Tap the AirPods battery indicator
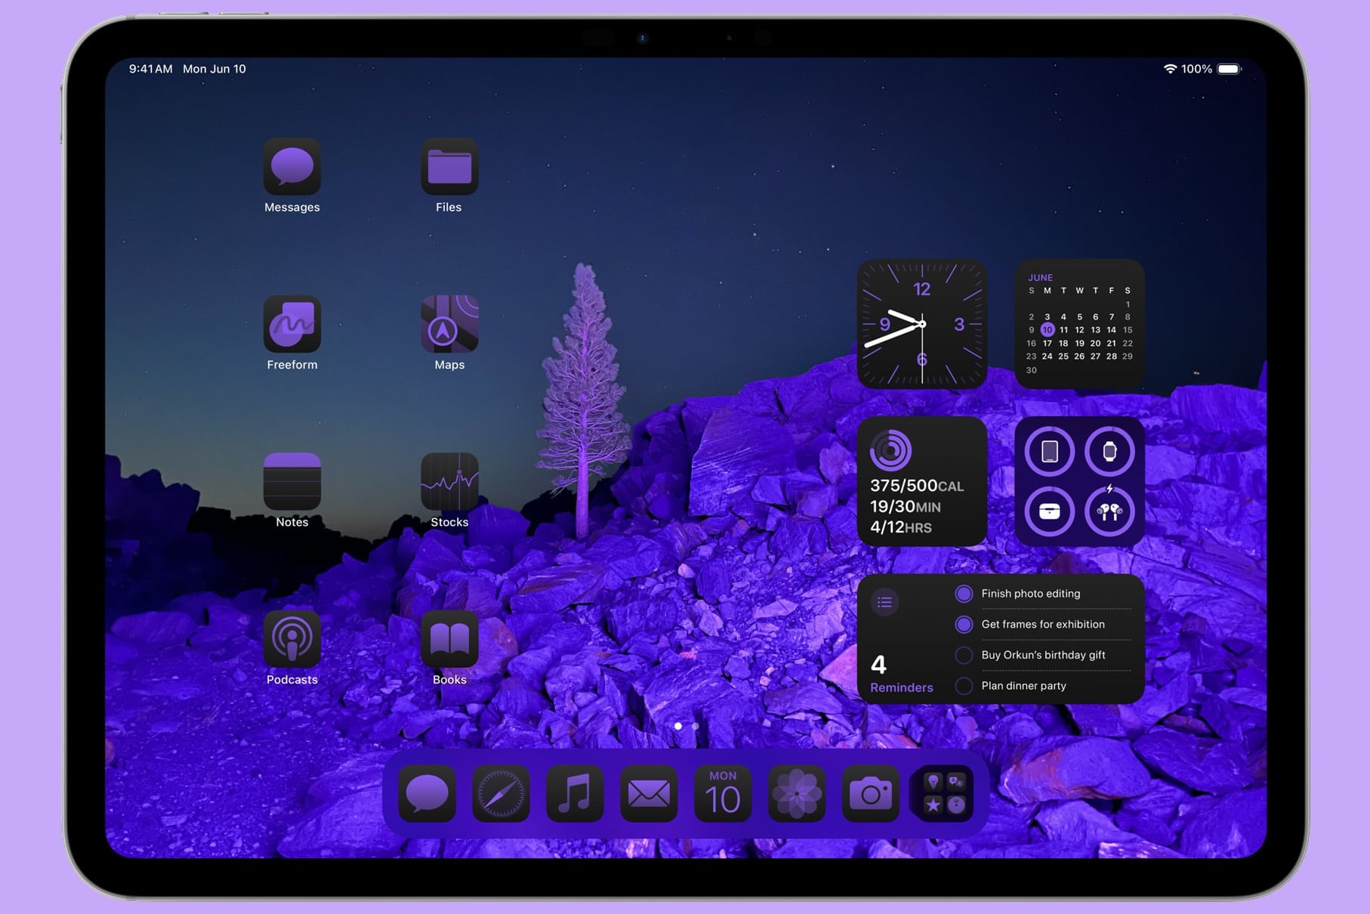Image resolution: width=1370 pixels, height=914 pixels. tap(1109, 512)
